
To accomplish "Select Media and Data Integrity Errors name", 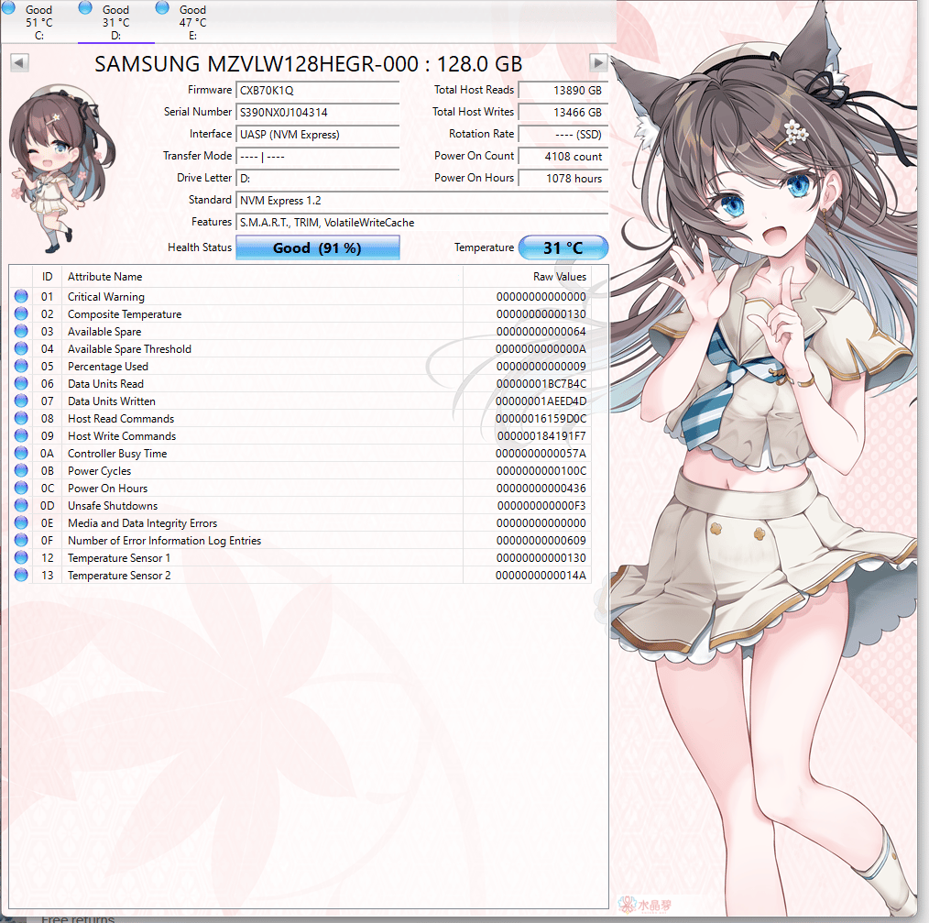I will pyautogui.click(x=142, y=523).
